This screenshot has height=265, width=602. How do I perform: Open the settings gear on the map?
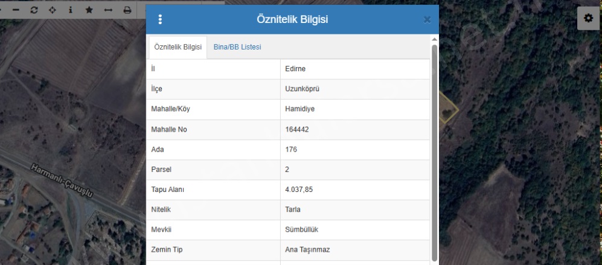pos(588,18)
